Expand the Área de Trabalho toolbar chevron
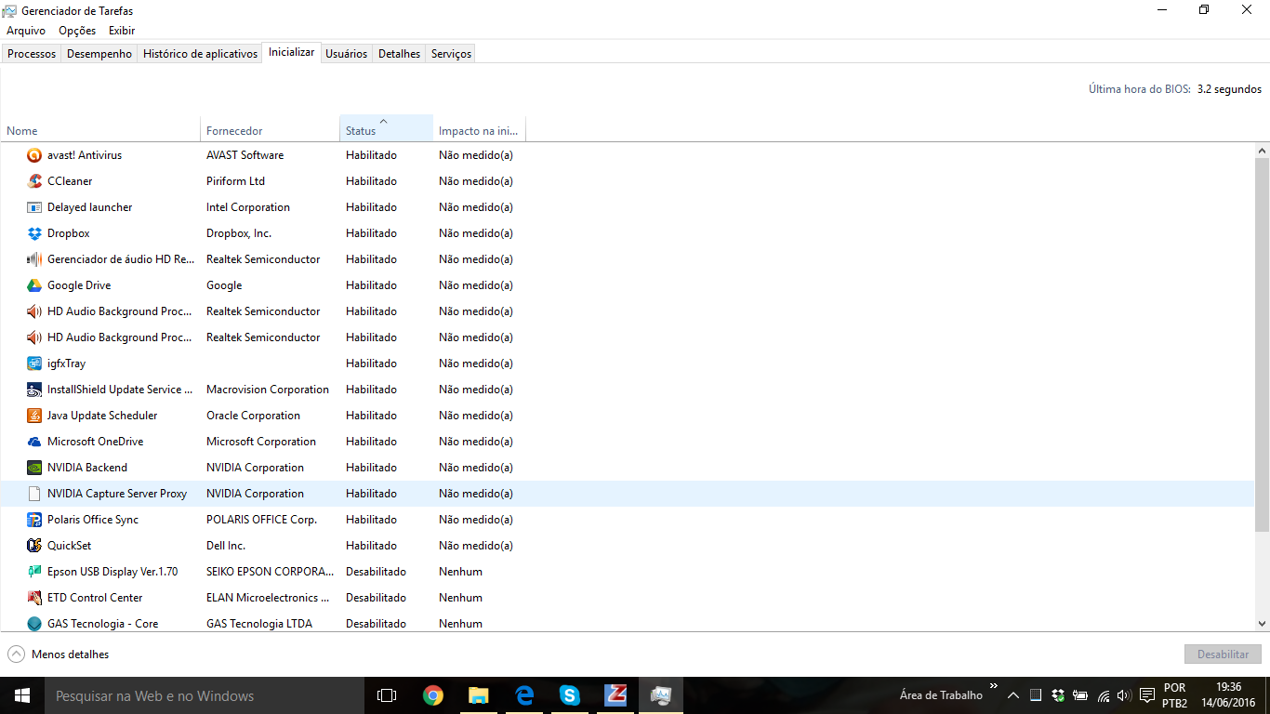Image resolution: width=1270 pixels, height=714 pixels. (994, 686)
